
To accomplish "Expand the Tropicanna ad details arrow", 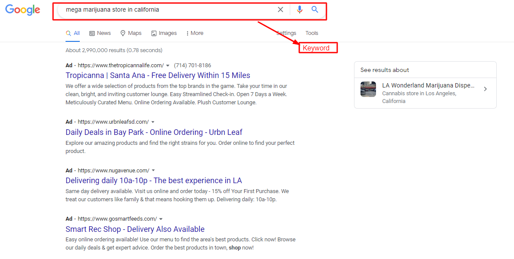I will pyautogui.click(x=168, y=65).
